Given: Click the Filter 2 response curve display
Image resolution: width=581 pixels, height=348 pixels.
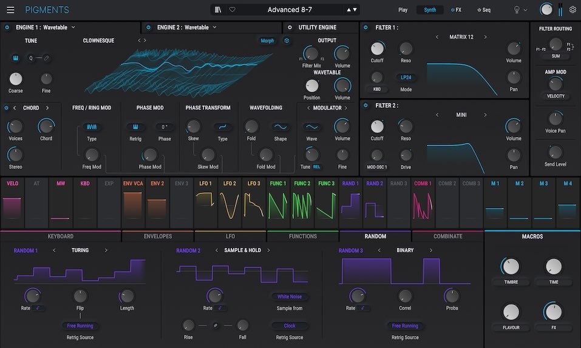Looking at the screenshot, I should tap(455, 158).
